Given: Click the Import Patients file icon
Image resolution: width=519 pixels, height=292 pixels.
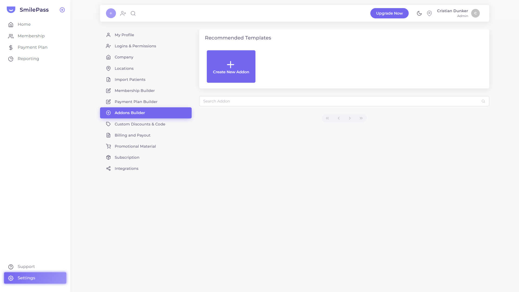Looking at the screenshot, I should click(108, 79).
